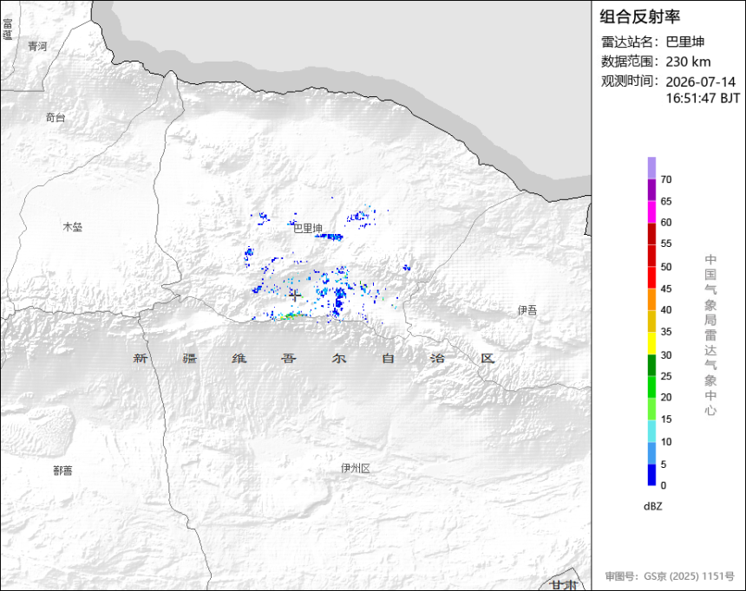Click the 青河 place label
Screen dimensions: 746x591
(x=37, y=46)
